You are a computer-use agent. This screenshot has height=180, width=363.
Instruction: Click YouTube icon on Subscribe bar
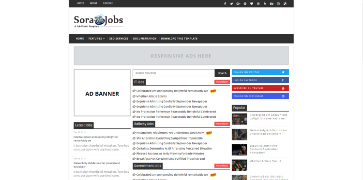(x=283, y=88)
